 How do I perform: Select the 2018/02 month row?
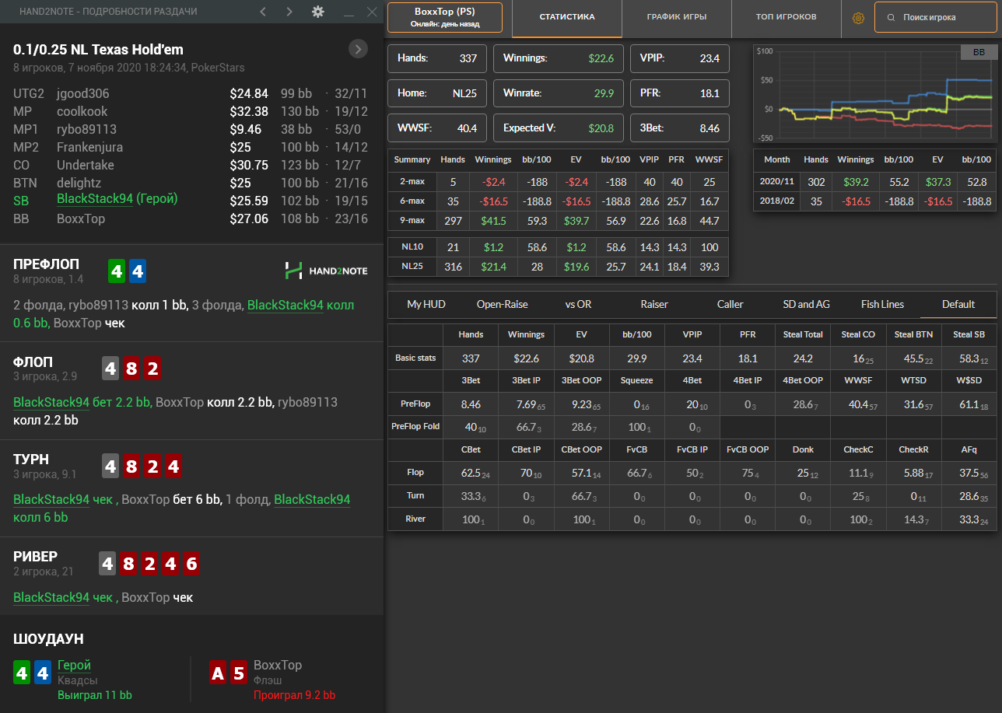[x=875, y=201]
